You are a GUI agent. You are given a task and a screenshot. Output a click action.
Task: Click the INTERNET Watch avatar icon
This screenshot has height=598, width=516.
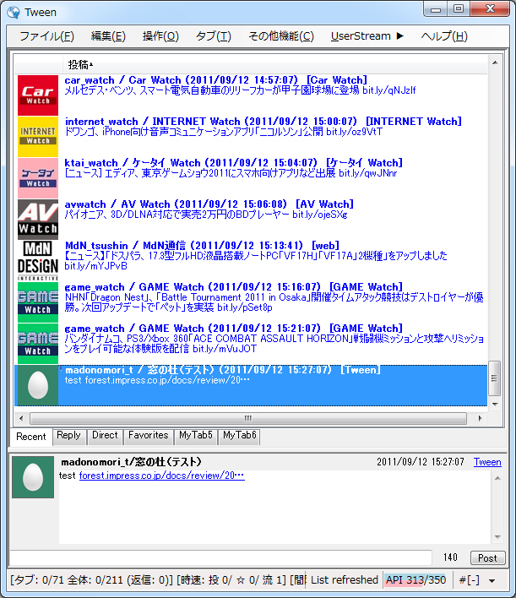(x=38, y=137)
